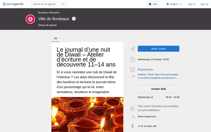This screenshot has height=132, width=211.
Task: Open the OpenAgenda home logo
Action: click(x=13, y=4)
